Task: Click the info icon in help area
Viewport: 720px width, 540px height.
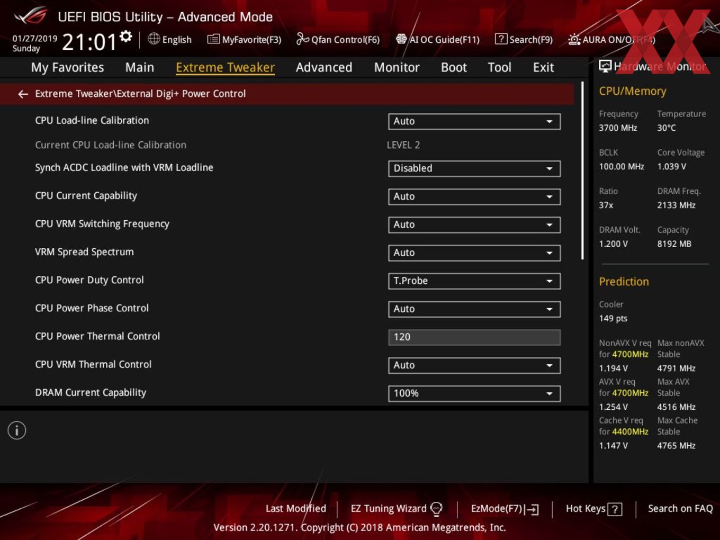Action: tap(17, 430)
